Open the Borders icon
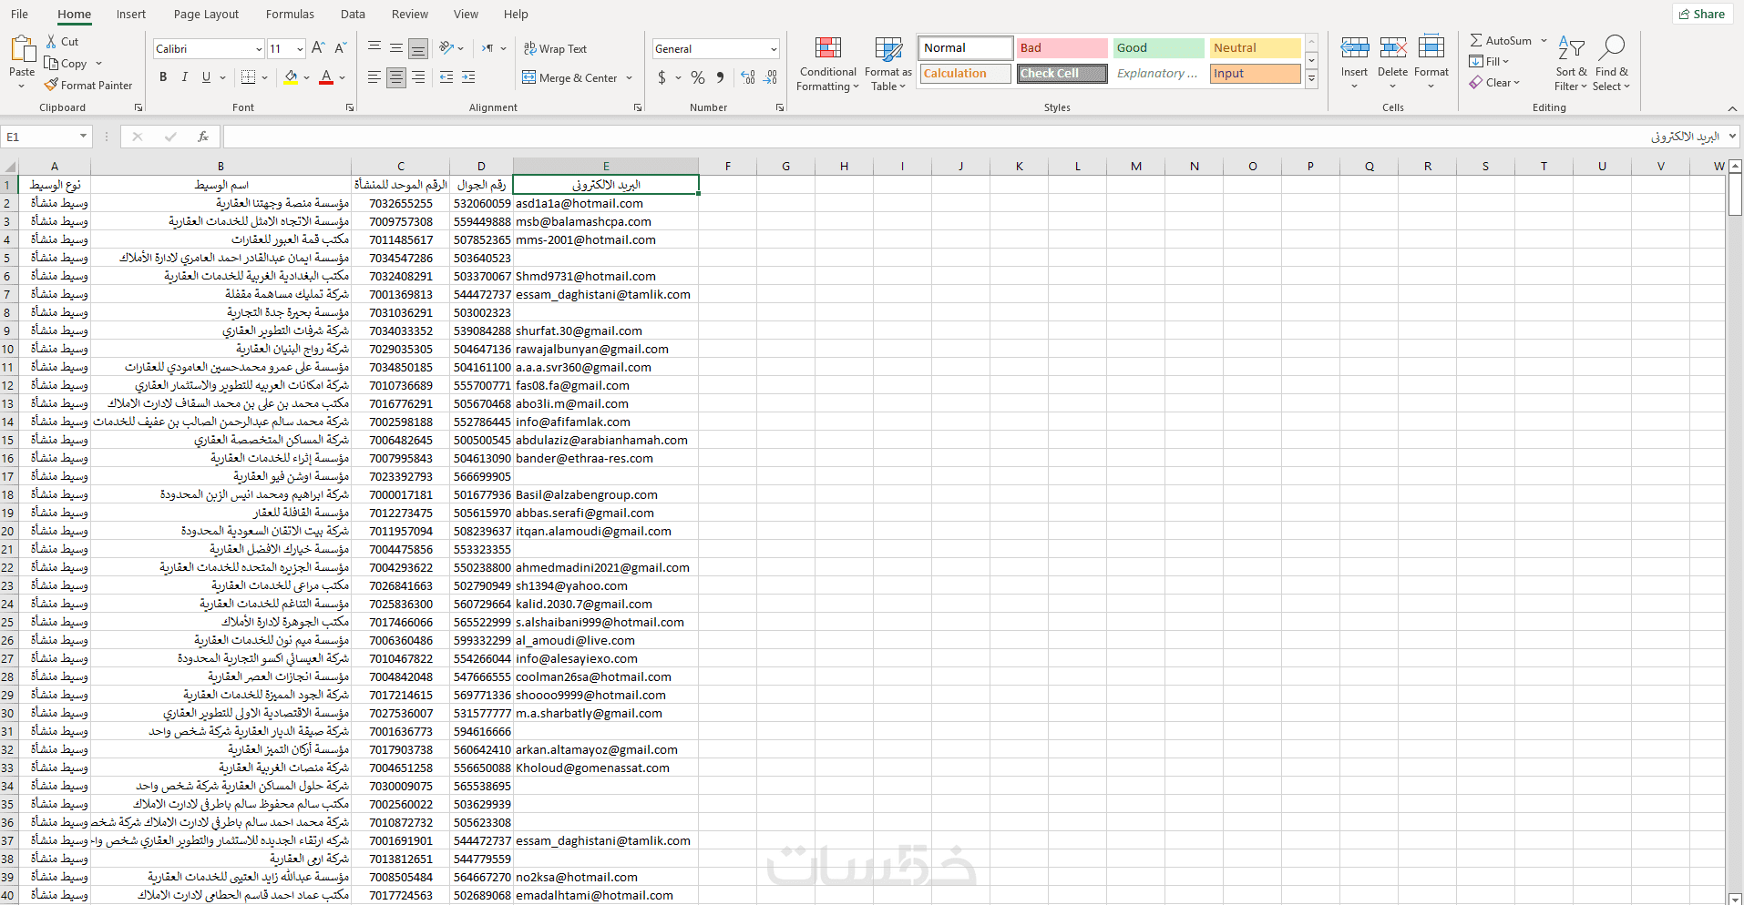The image size is (1744, 905). click(248, 77)
